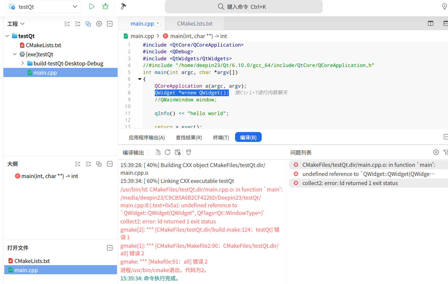
Task: Collapse the [exe]testQt tree node
Action: (15, 54)
